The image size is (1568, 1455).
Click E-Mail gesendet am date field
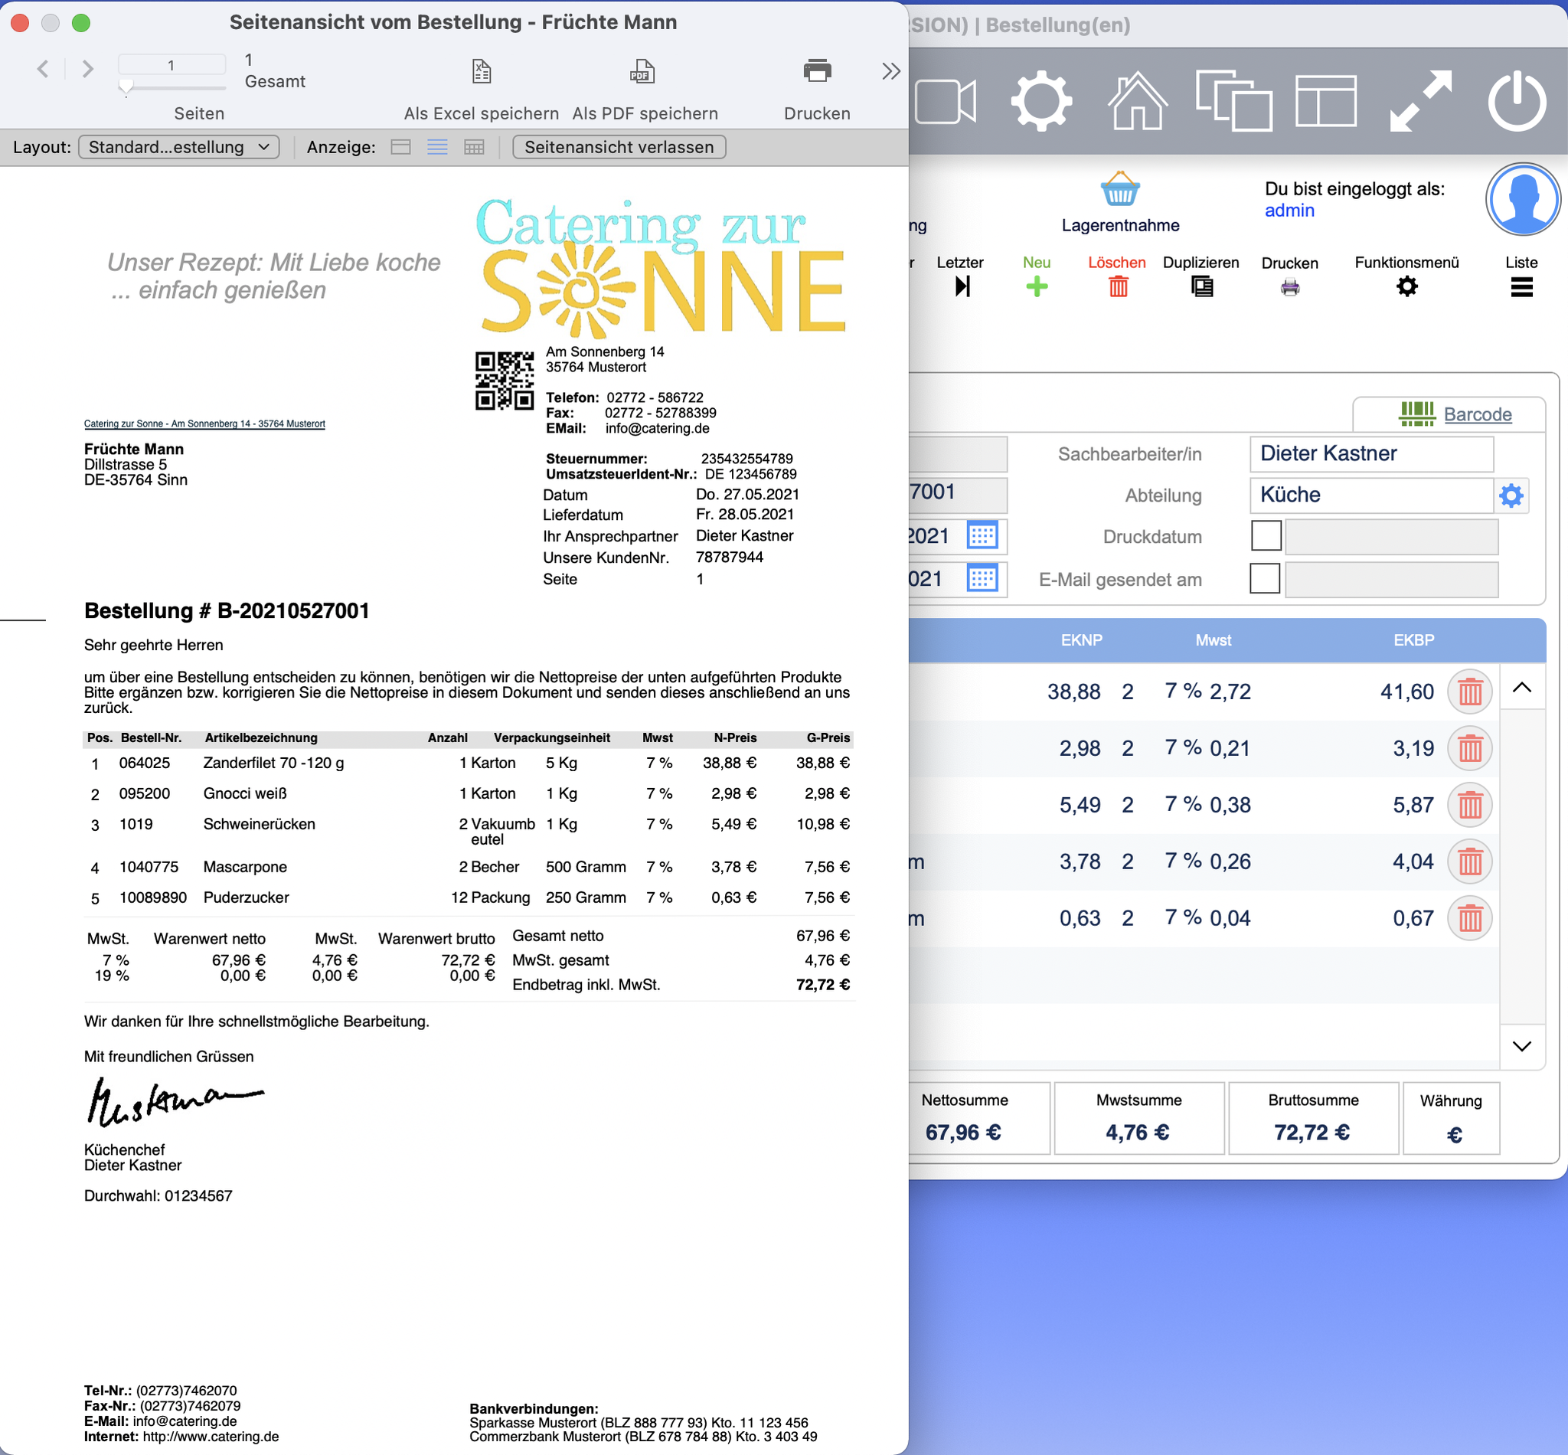pos(1391,579)
